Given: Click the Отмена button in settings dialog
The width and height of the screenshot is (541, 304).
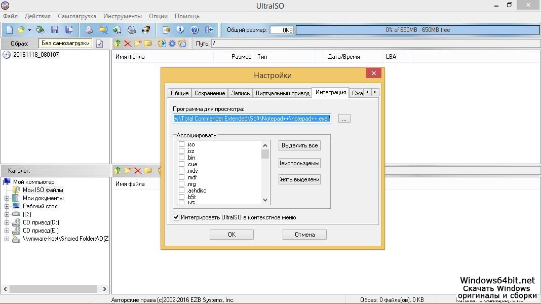Looking at the screenshot, I should pyautogui.click(x=304, y=235).
